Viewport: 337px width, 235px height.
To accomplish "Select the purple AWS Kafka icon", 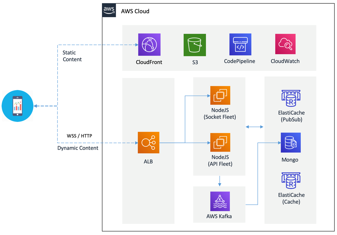I will coord(220,201).
